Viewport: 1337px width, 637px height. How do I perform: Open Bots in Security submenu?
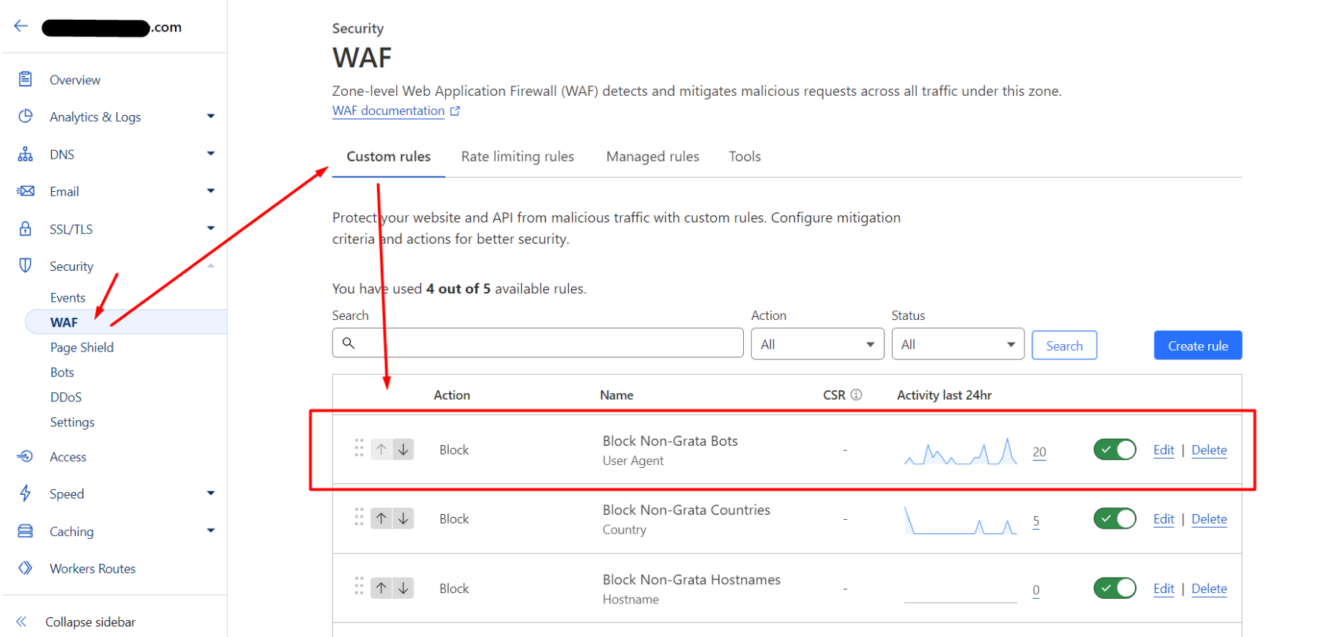[62, 372]
